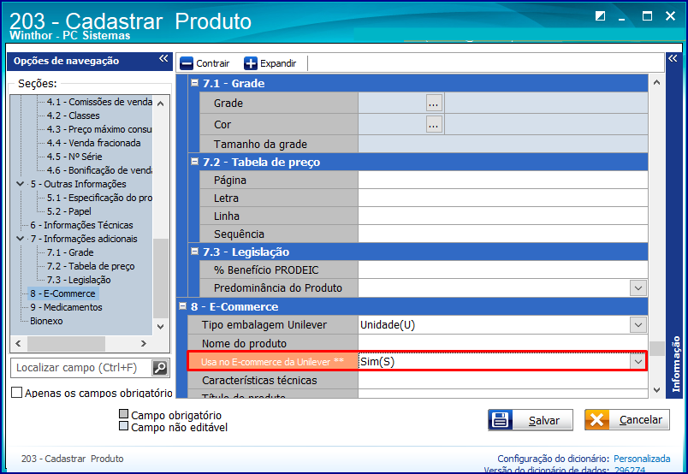Click the Nome do produto input field
The width and height of the screenshot is (688, 474).
[x=503, y=343]
